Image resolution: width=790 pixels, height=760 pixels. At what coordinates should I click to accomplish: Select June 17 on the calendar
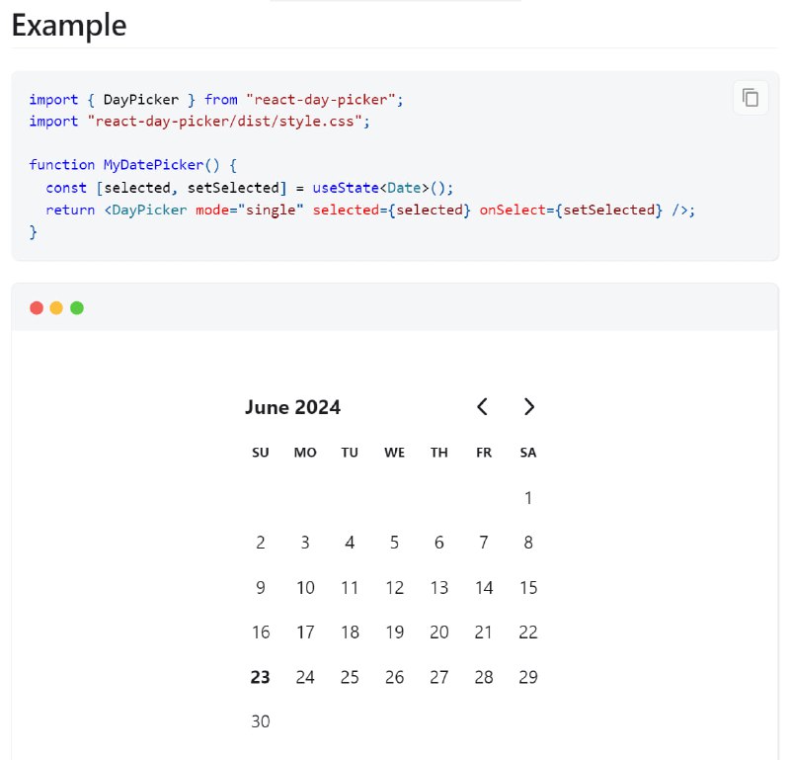point(305,632)
